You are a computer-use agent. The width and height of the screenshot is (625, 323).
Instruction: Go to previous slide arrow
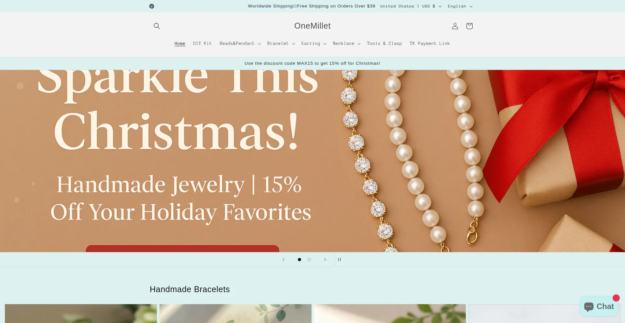(284, 260)
